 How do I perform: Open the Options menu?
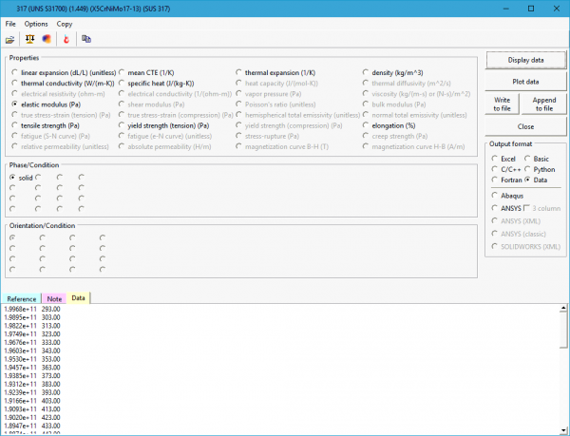(x=36, y=24)
